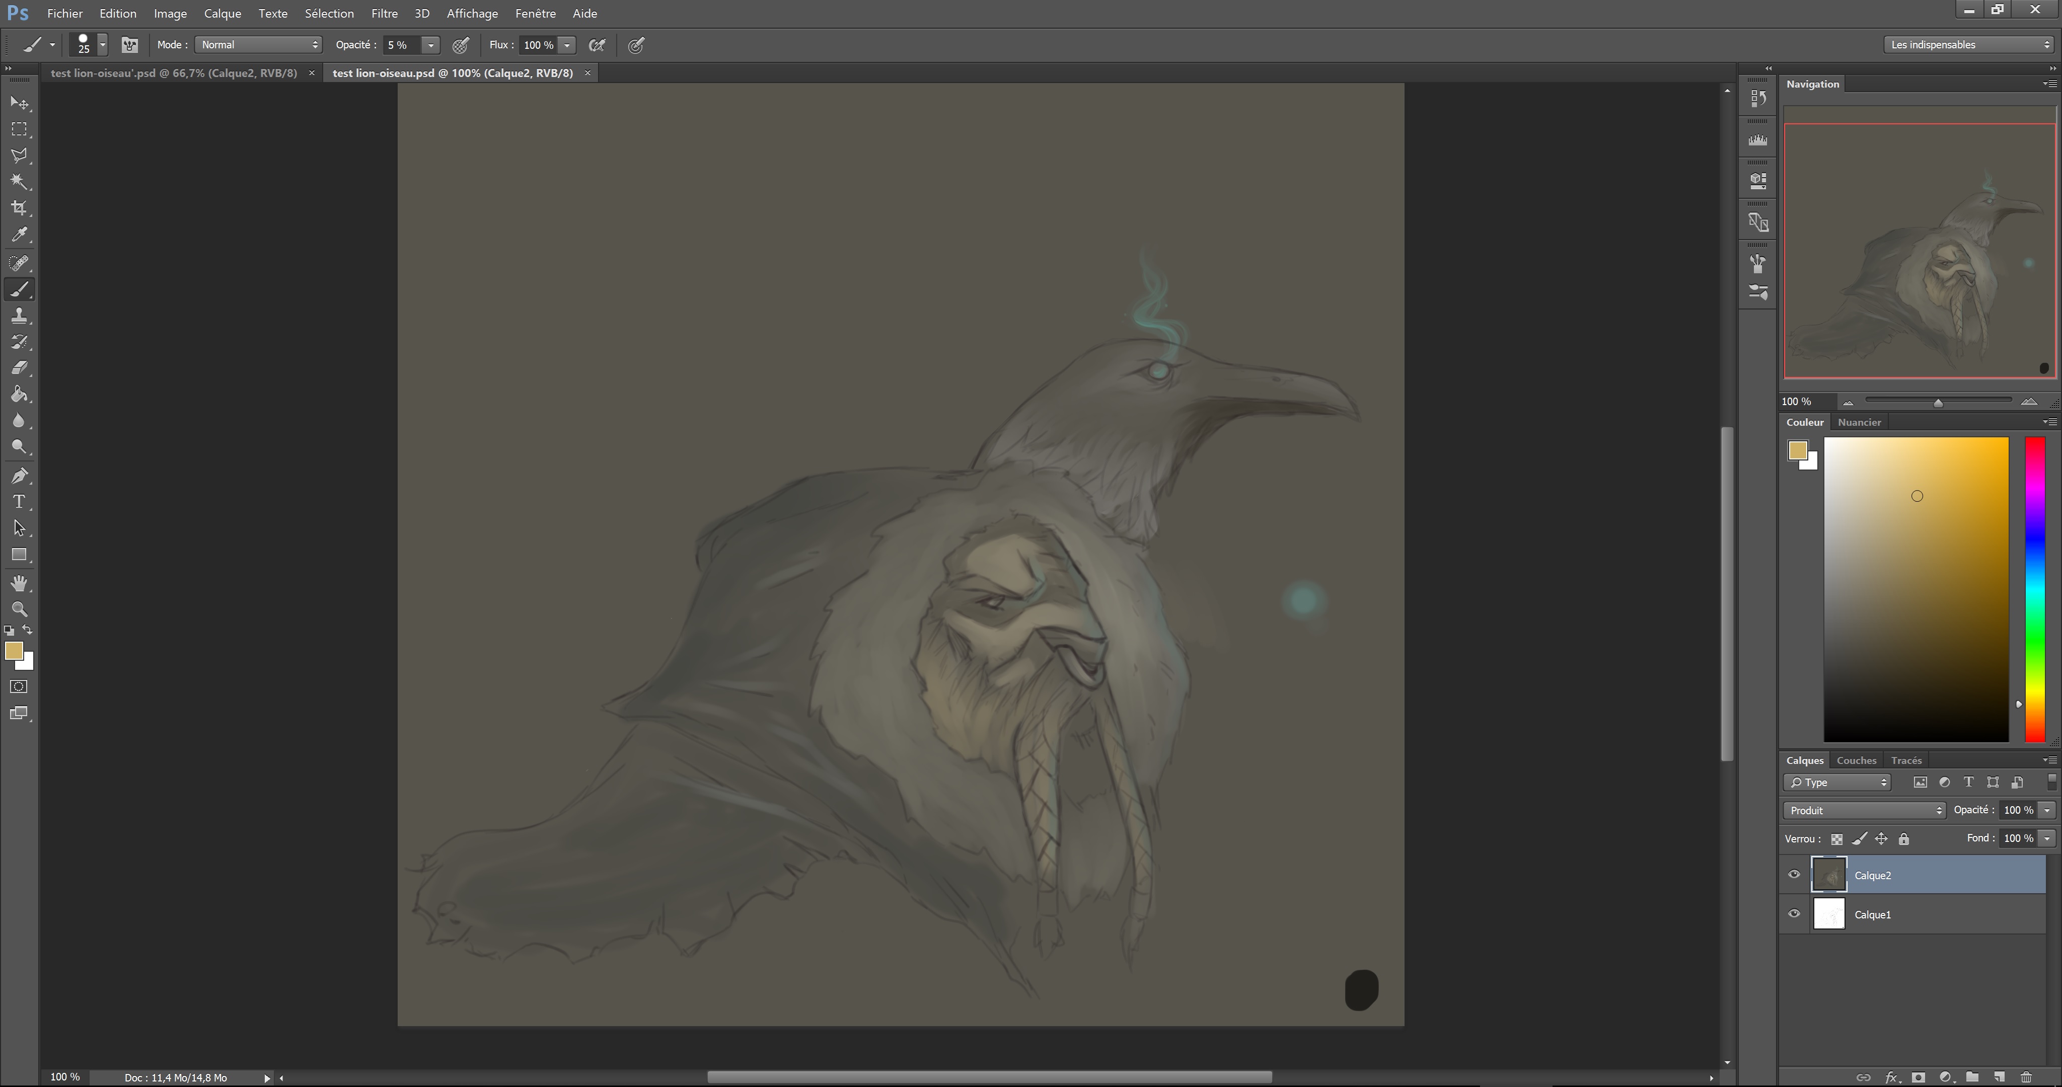Click the brush Opacité 5 % field

(400, 45)
